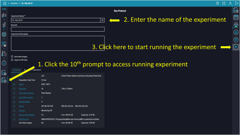The image size is (240, 135).
Task: Switch to the Validation tab
Action: [16, 70]
